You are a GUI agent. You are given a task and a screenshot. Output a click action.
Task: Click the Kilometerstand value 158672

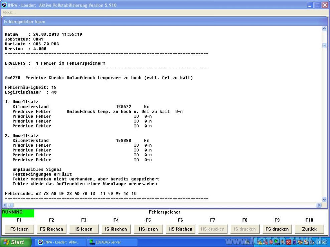tap(123, 107)
